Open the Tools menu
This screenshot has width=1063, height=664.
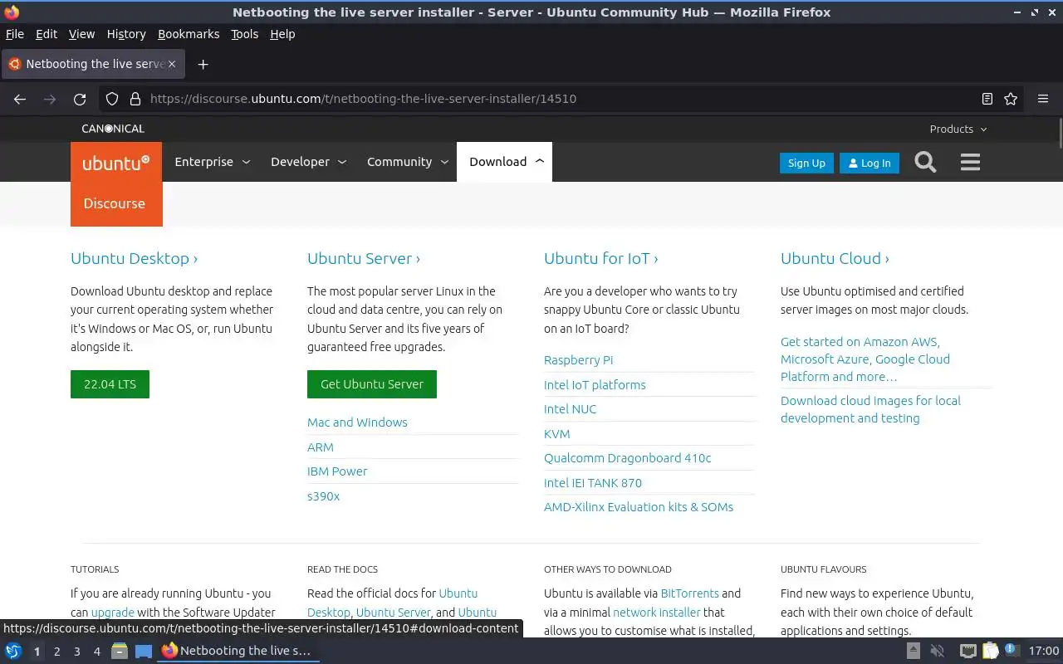(x=245, y=34)
